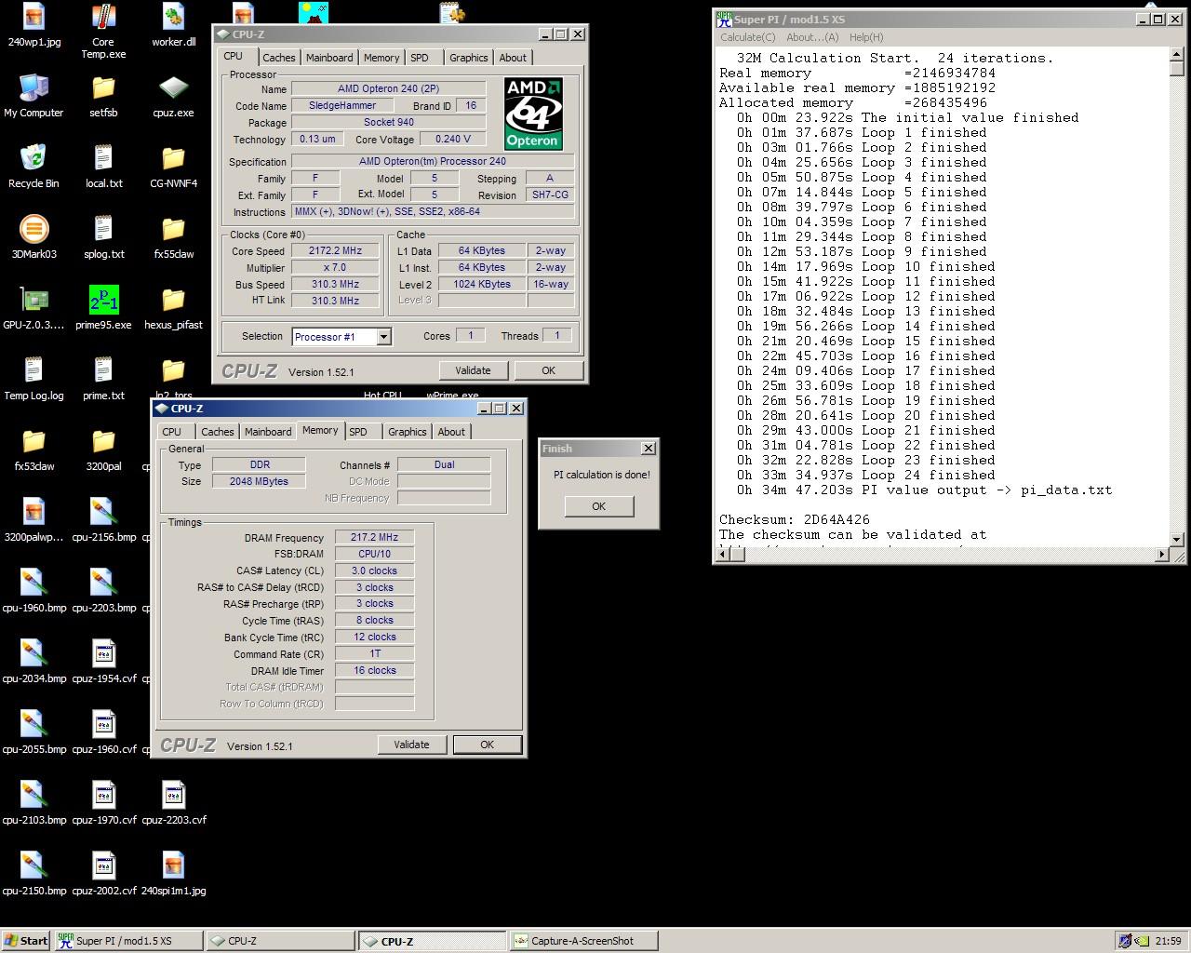
Task: Open cpu-2203.bmp image file
Action: (103, 590)
